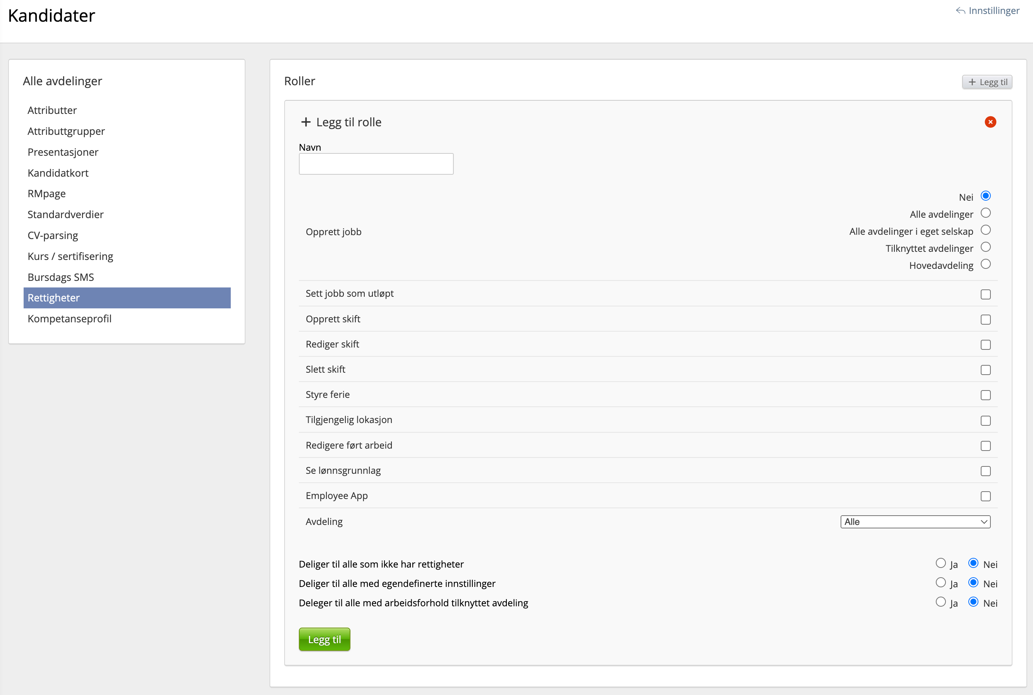1033x695 pixels.
Task: Open the Avdeling dropdown showing Alle
Action: click(x=915, y=522)
